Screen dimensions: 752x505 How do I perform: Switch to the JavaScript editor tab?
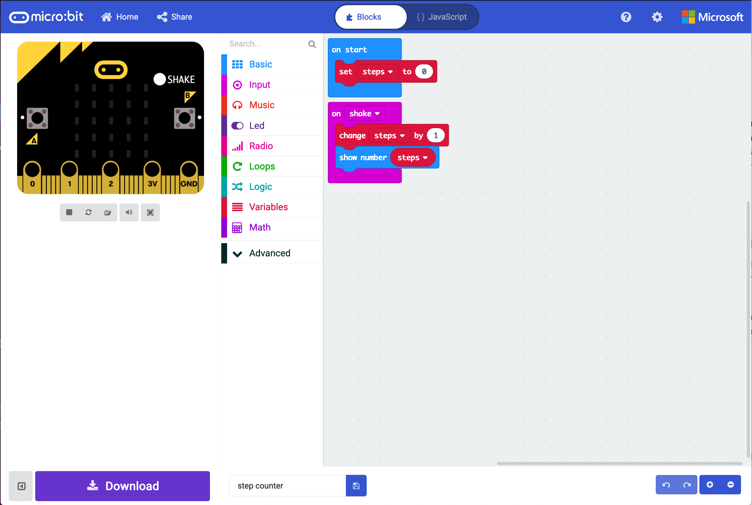442,17
